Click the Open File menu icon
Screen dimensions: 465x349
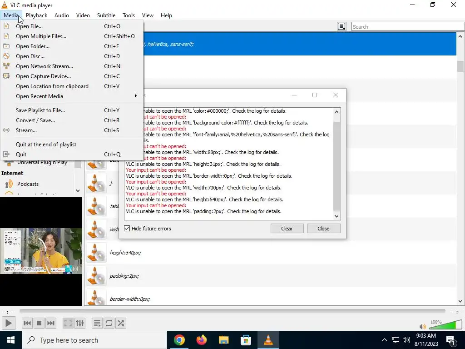pos(6,26)
